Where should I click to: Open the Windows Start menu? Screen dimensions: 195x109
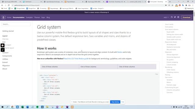coord(2,107)
